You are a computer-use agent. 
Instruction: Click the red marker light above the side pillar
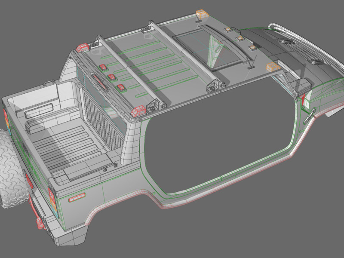(138, 111)
